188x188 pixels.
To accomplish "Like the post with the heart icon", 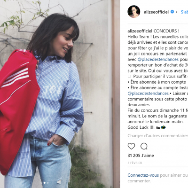I will 131,146.
